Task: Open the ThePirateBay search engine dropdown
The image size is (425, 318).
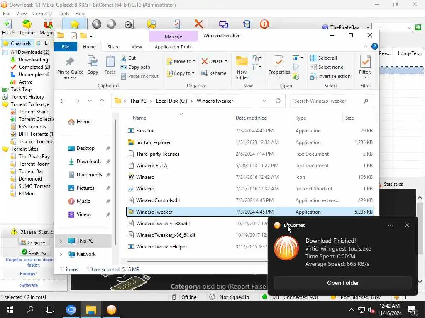Action: click(x=368, y=27)
